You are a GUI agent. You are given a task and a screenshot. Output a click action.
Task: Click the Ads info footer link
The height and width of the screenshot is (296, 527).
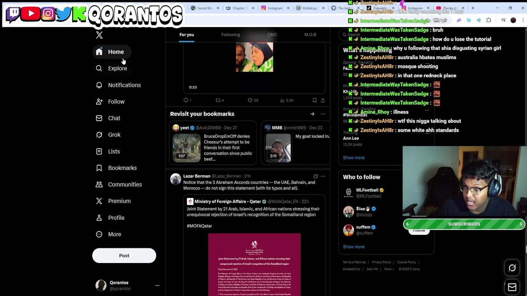(x=372, y=269)
